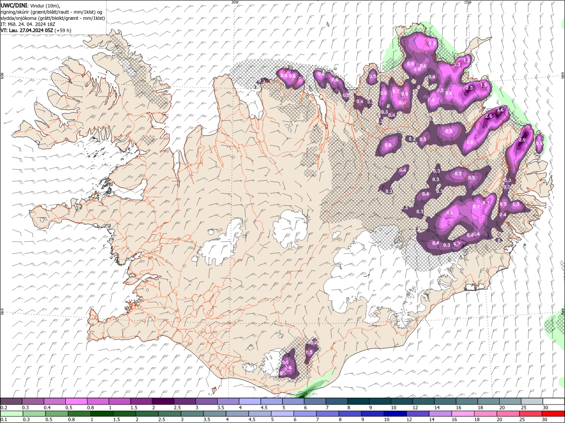Click the dark teal snow legend swatch at 8
This screenshot has width=565, height=423.
tap(358, 401)
